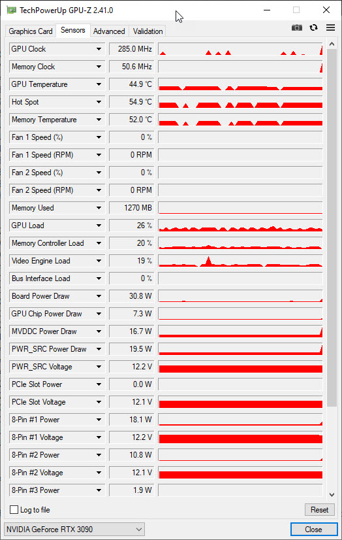Click the Close button
Image resolution: width=342 pixels, height=540 pixels.
(x=314, y=530)
